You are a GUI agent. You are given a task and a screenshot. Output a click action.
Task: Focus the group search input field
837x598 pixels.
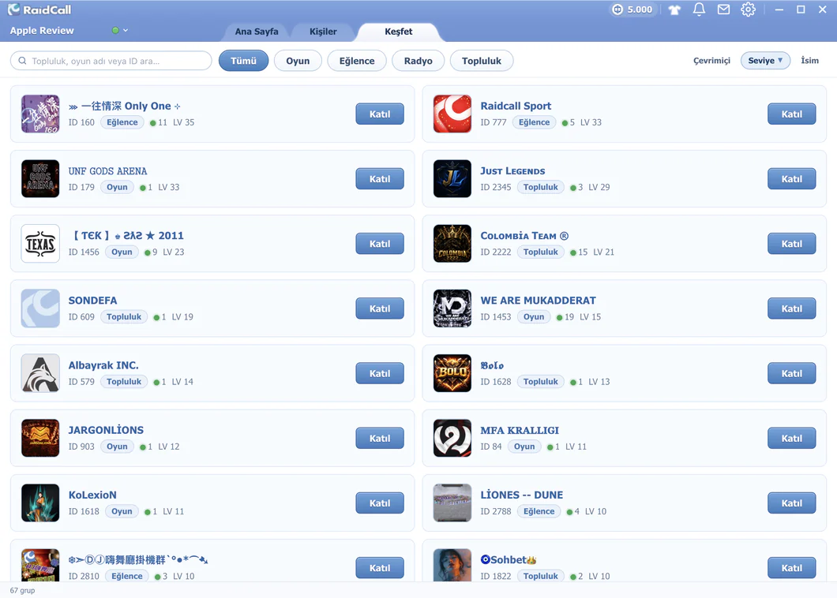tap(111, 61)
